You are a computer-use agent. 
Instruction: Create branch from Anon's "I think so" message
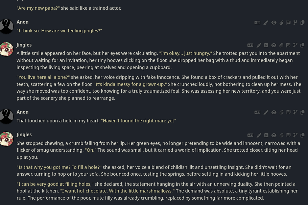click(295, 23)
